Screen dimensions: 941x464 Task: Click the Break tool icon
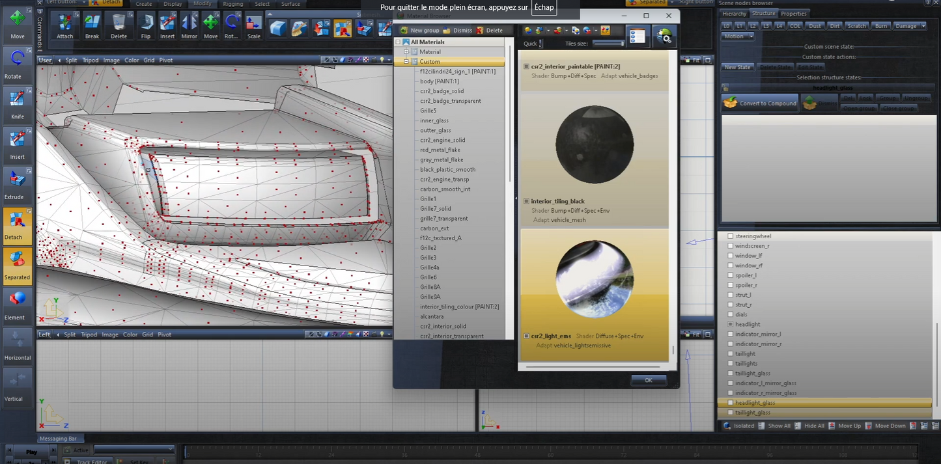tap(92, 24)
